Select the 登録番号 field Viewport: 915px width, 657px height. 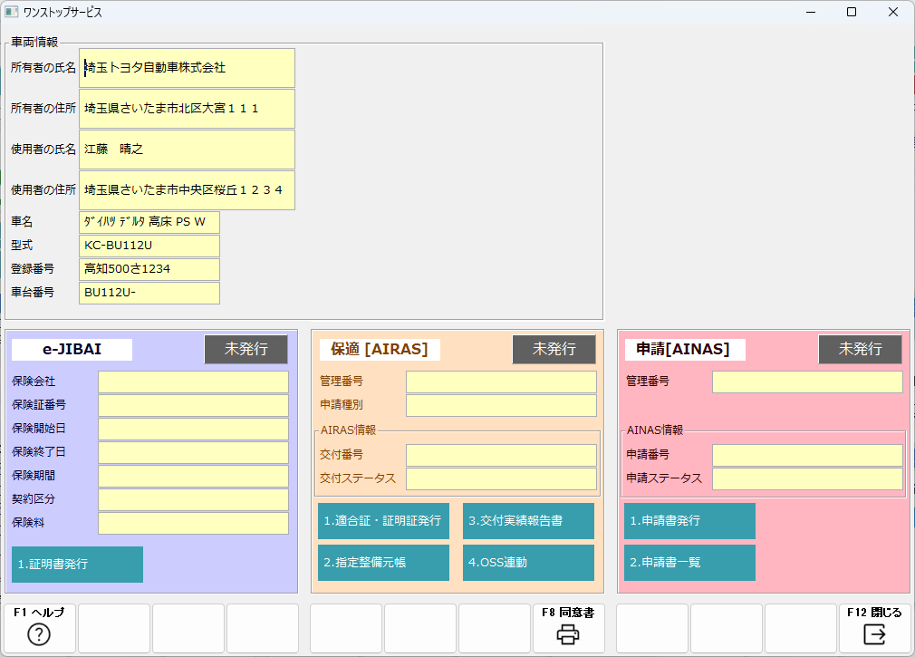[x=149, y=269]
